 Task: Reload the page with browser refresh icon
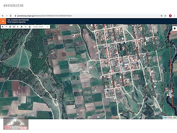[x=11, y=16]
